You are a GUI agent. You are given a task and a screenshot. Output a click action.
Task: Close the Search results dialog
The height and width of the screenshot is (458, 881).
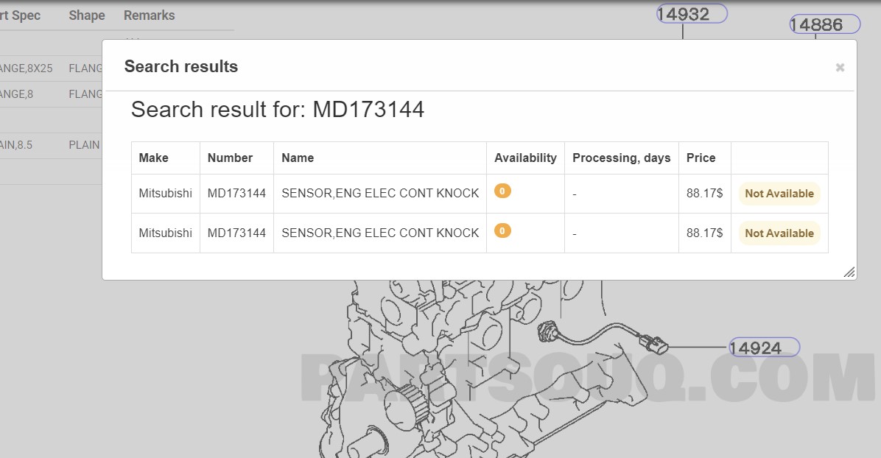pos(840,68)
